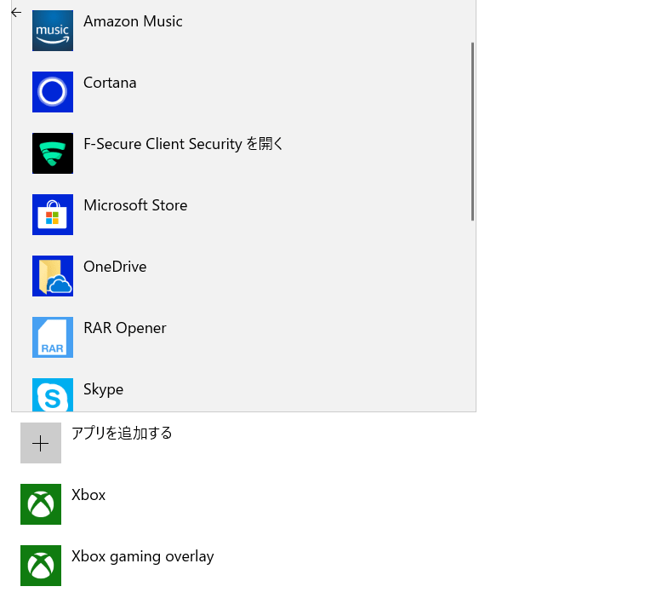Viewport: 656px width, 598px height.
Task: Click the plus icon to add an app
Action: [x=41, y=443]
